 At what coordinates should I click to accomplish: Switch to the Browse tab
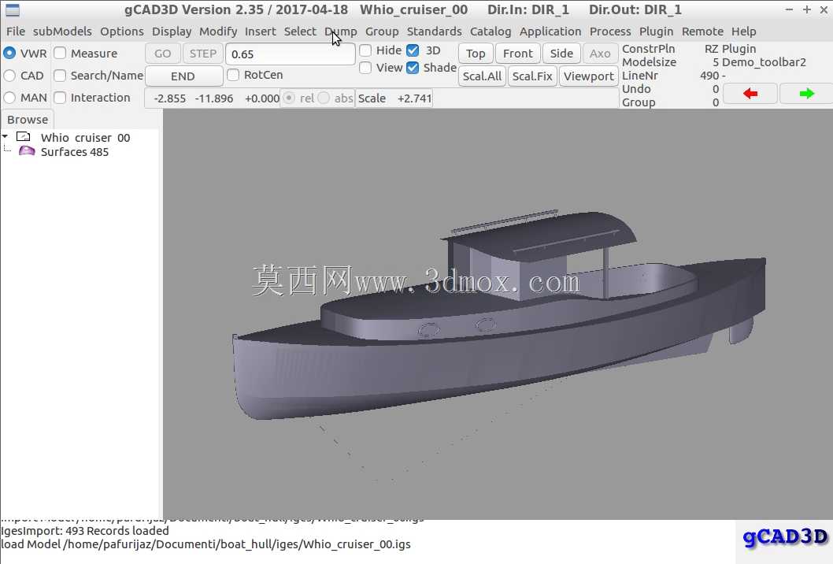[x=28, y=120]
